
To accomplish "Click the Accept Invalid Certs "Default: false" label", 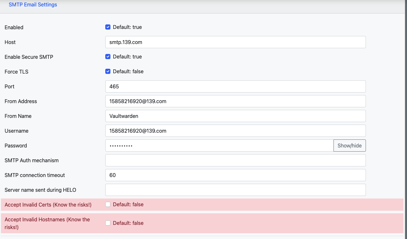I will [x=128, y=205].
